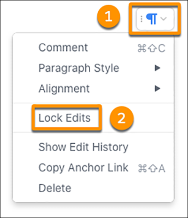Open the chevron beside the pilcrow
188x218 pixels.
tap(164, 19)
